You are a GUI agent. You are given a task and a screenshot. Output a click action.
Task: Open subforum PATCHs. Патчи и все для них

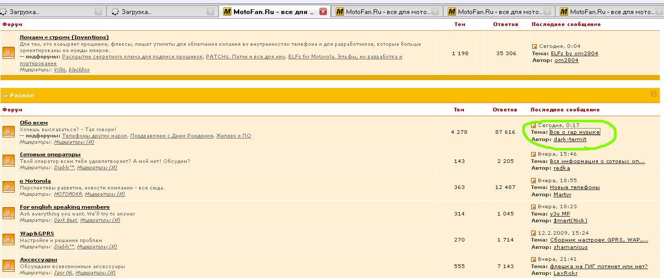click(x=245, y=57)
